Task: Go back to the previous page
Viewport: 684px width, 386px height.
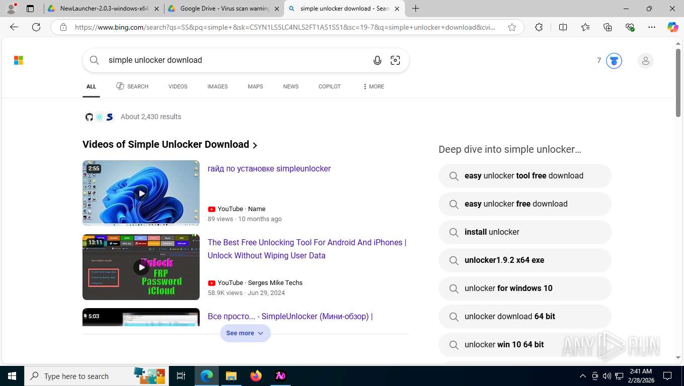Action: 14,27
